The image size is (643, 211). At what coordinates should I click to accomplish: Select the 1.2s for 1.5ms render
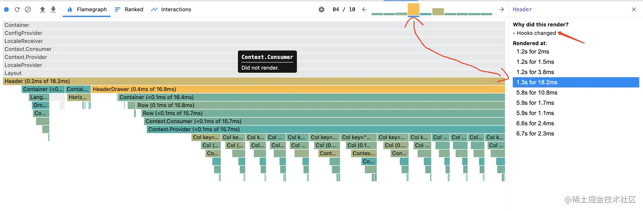pyautogui.click(x=576, y=62)
